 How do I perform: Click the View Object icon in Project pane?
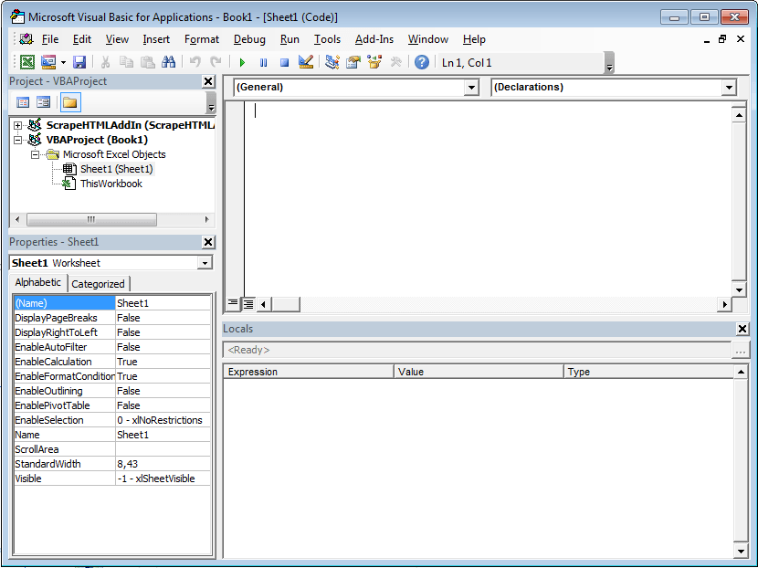[x=44, y=102]
